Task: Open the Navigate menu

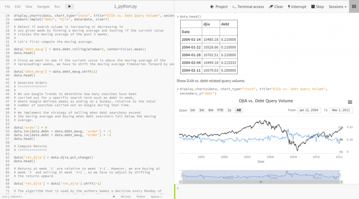Action: (43, 6)
